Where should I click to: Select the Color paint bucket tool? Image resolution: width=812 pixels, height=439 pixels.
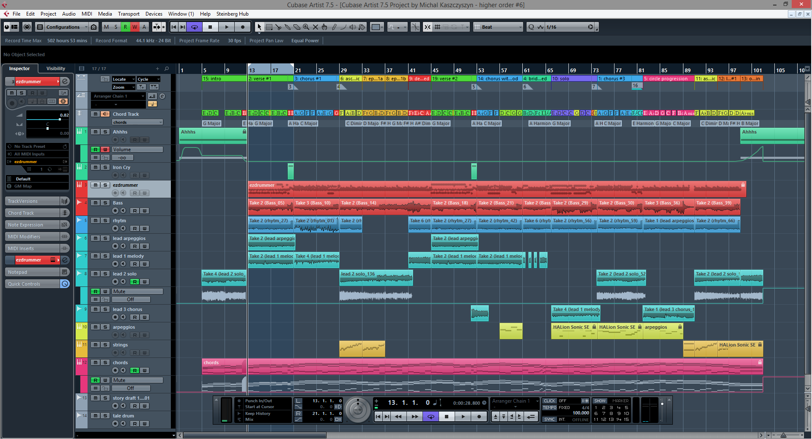click(x=362, y=27)
